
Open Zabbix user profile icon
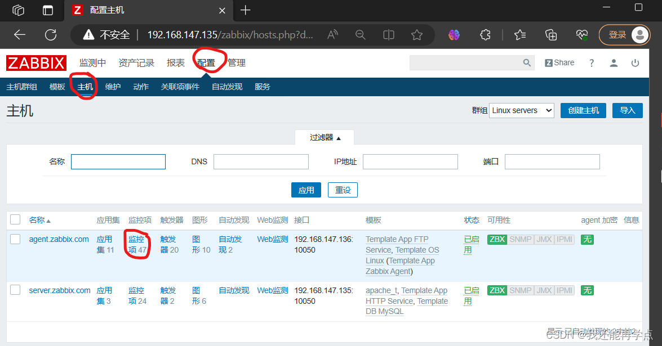point(614,63)
